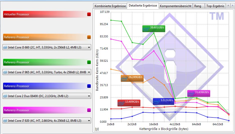Click the blue Referenz-Prozessor color swatch
The height and width of the screenshot is (134, 235).
pos(89,86)
